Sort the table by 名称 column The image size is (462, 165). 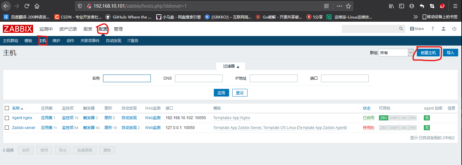point(17,108)
